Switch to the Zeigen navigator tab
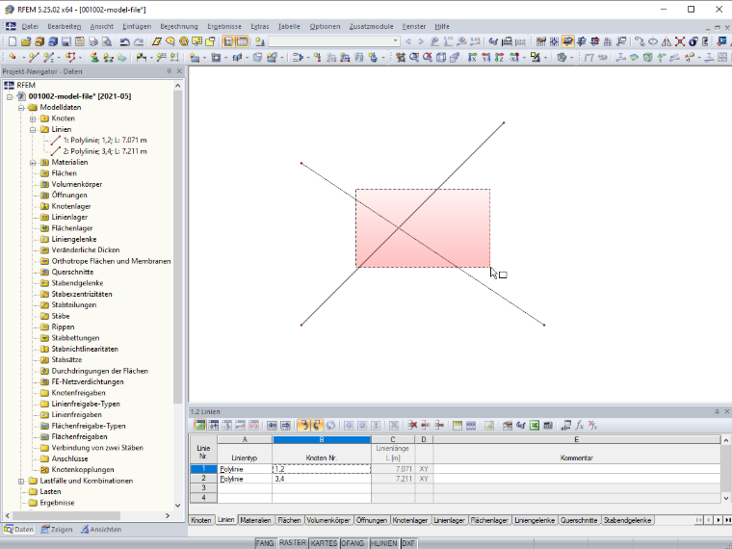This screenshot has height=549, width=732. [57, 530]
